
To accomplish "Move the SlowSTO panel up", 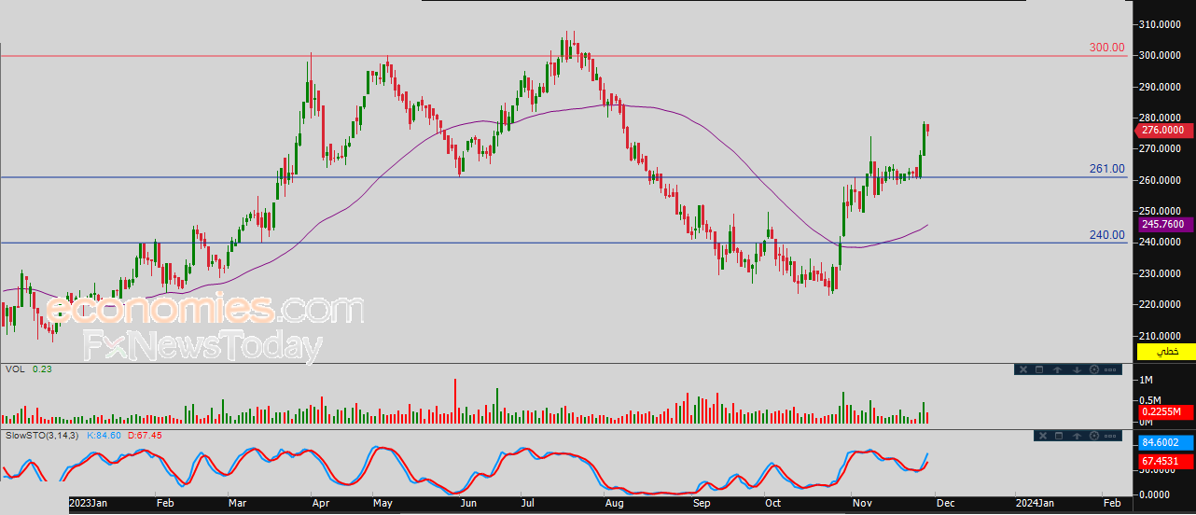I will click(1077, 436).
